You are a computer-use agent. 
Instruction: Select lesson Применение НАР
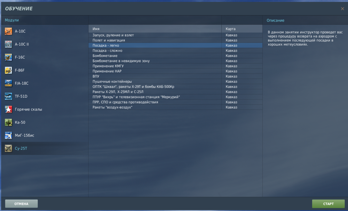point(175,71)
